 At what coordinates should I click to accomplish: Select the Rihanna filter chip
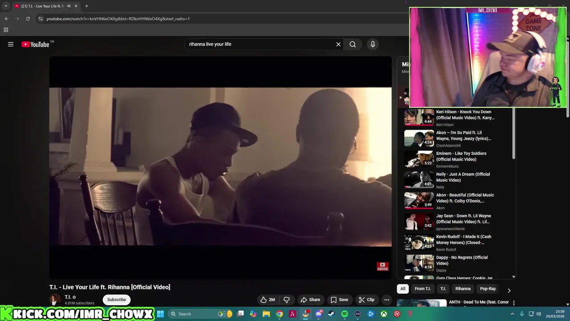(463, 288)
